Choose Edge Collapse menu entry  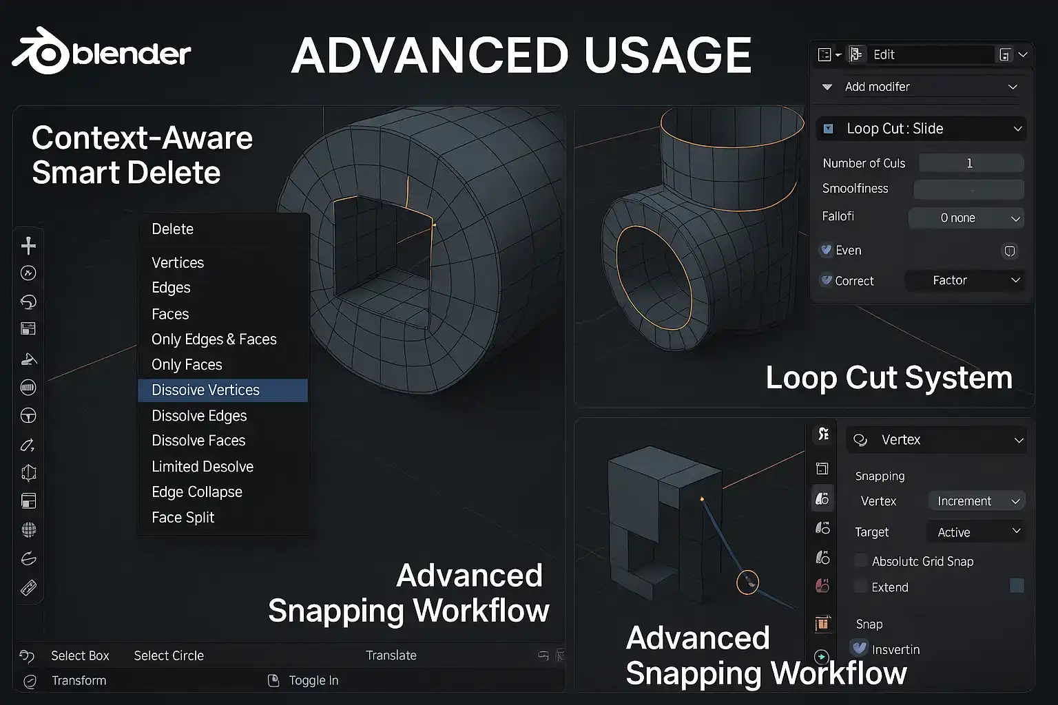[223, 492]
